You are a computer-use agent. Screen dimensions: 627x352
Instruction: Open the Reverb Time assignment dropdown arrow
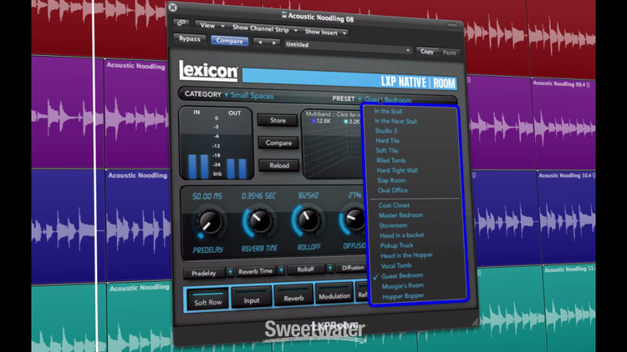pos(281,270)
